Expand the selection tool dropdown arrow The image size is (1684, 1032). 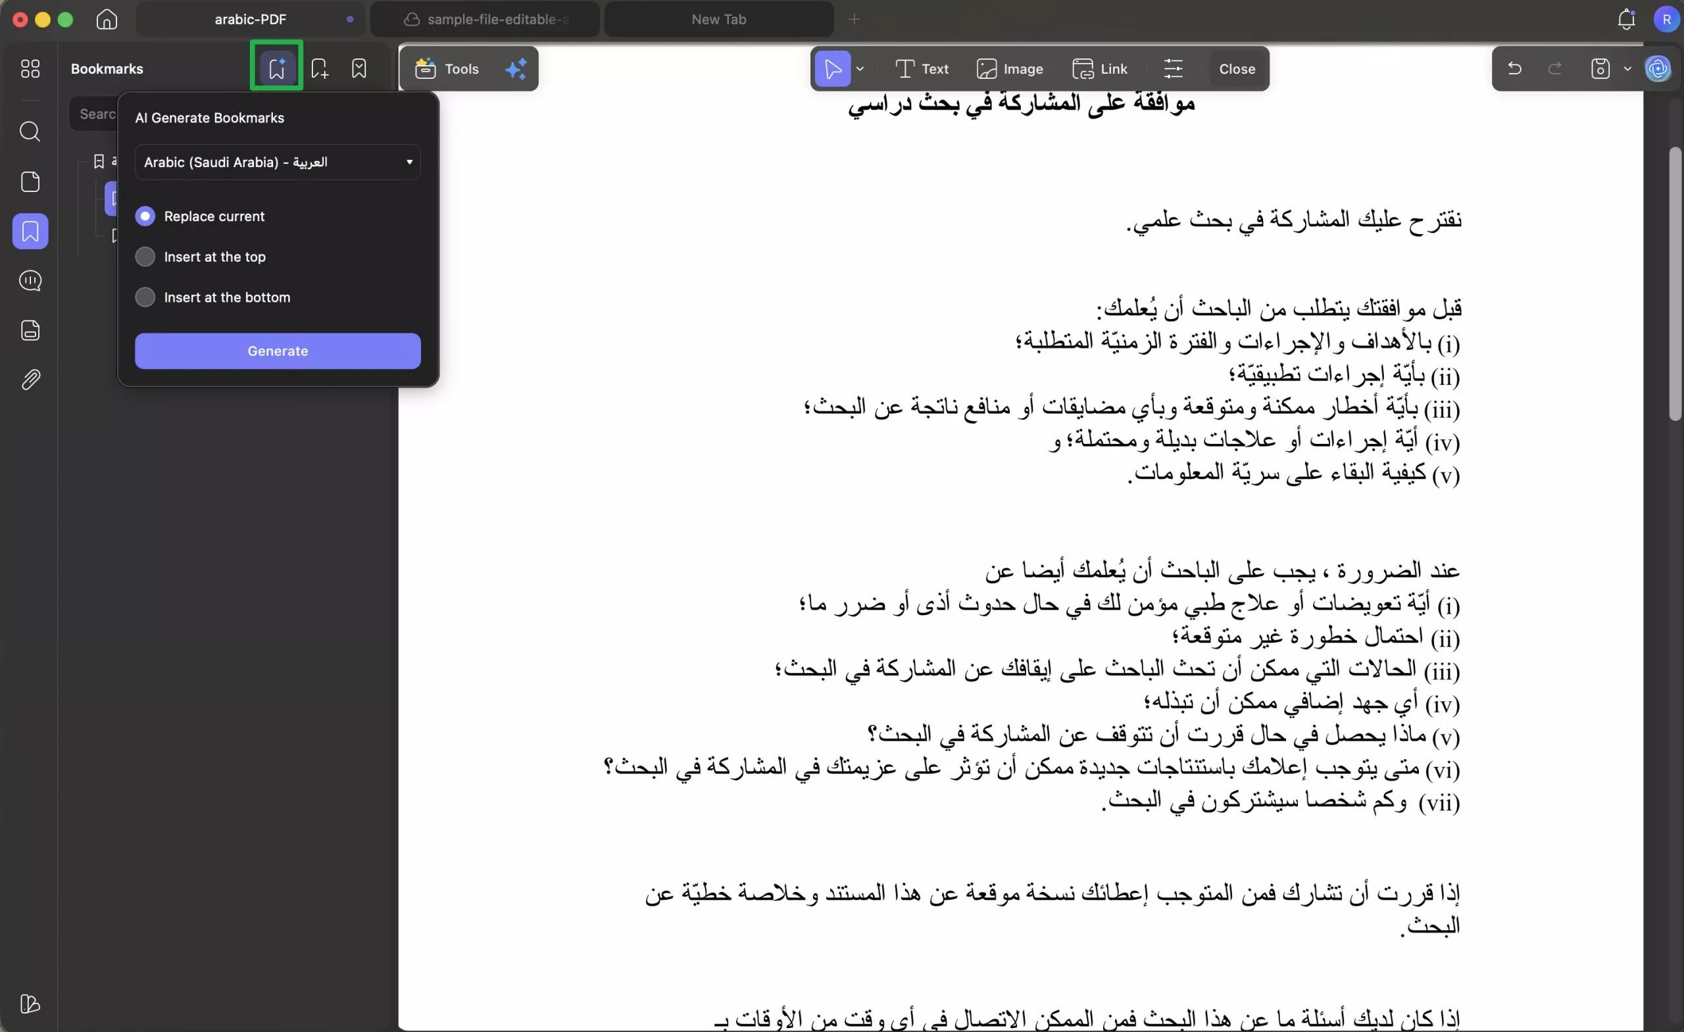coord(860,68)
